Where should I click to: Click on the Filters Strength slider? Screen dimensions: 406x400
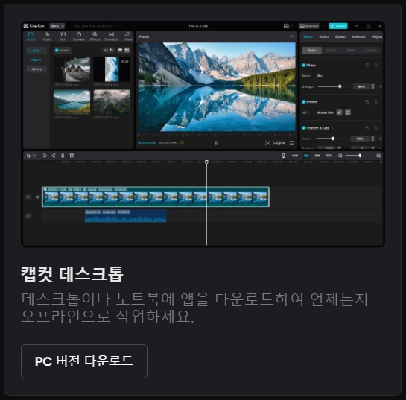(334, 86)
